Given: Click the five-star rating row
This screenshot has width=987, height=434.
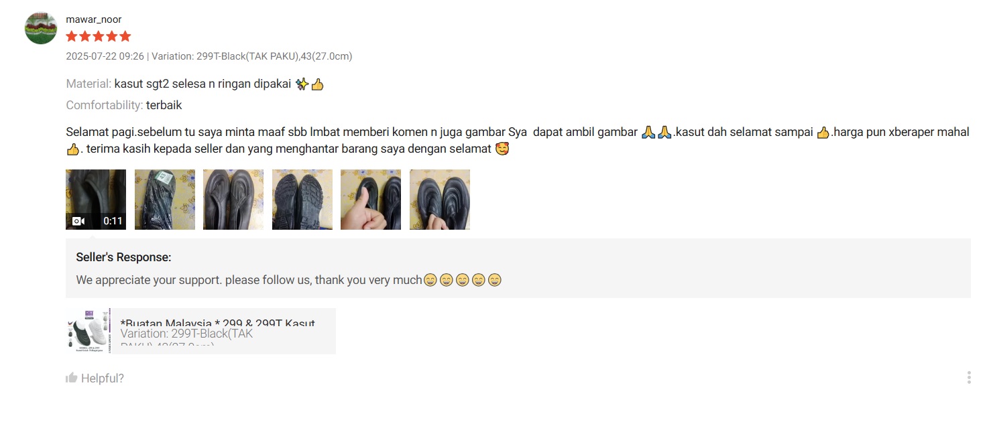Looking at the screenshot, I should (99, 36).
